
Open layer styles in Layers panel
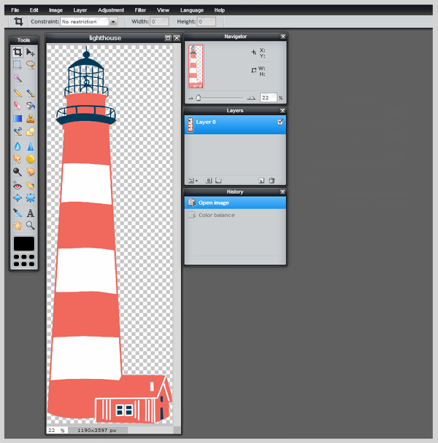pyautogui.click(x=218, y=180)
